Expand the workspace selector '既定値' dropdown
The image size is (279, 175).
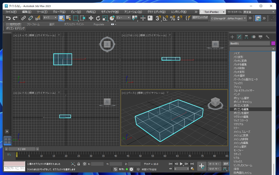click(x=258, y=12)
